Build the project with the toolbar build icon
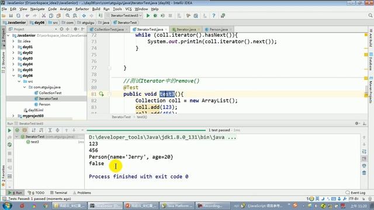 [x=101, y=16]
